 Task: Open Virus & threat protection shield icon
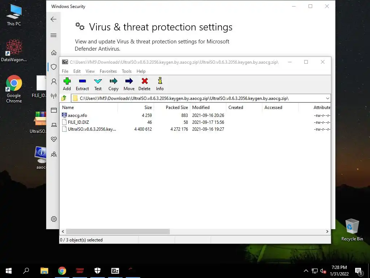click(54, 67)
